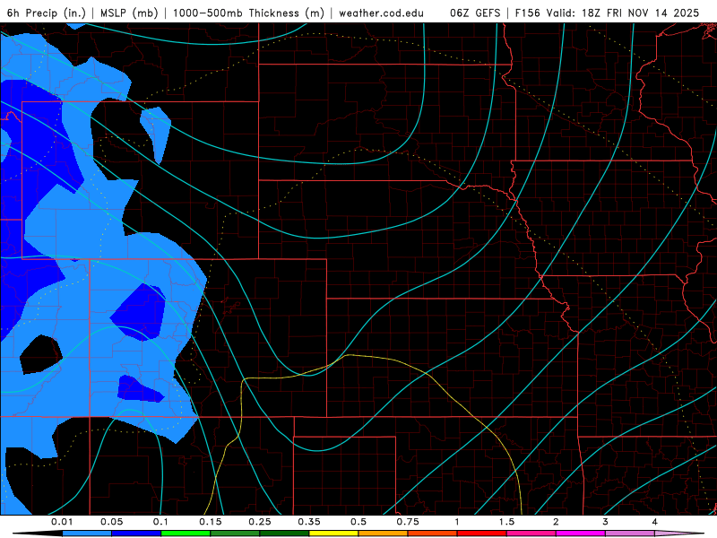Click the '0.05' colorbar label

111,522
